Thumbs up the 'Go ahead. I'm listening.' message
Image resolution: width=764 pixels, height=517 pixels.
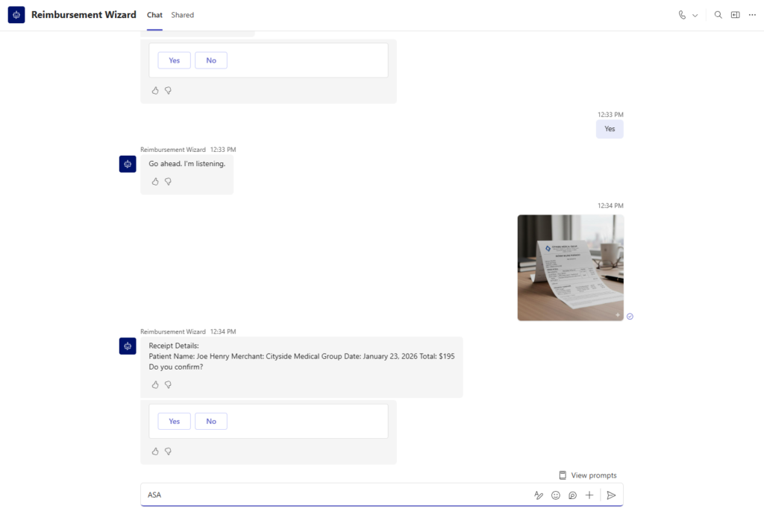click(155, 181)
